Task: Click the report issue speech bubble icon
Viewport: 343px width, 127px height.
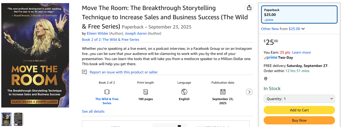Action: pyautogui.click(x=84, y=72)
